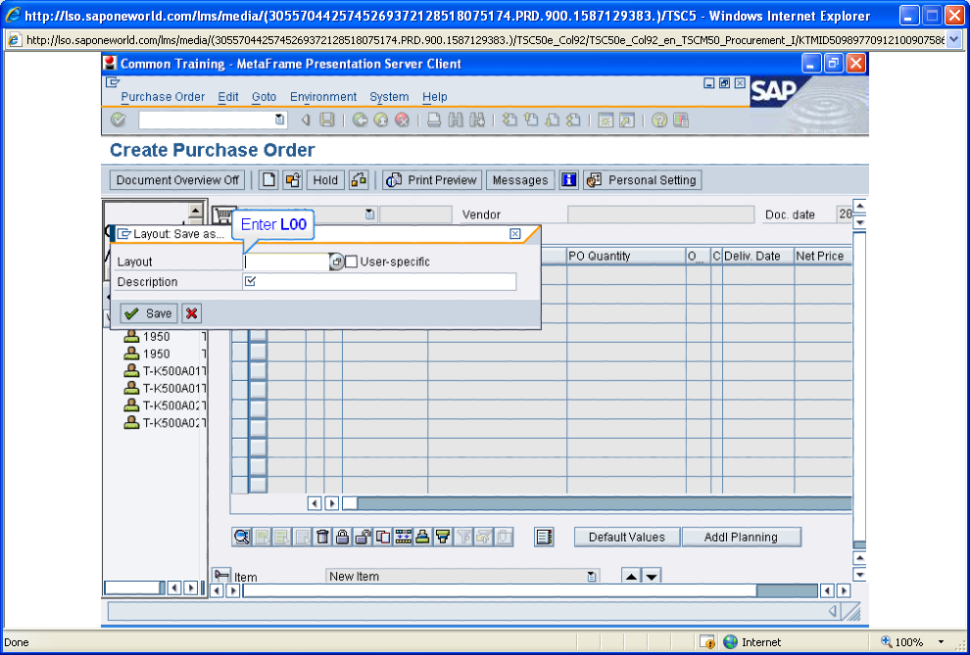This screenshot has height=655, width=970.
Task: Close the Layout: Save as dialog
Action: click(514, 234)
